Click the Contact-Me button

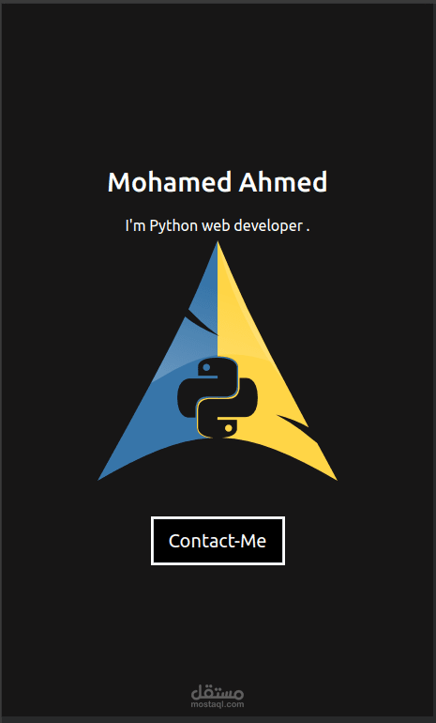(x=218, y=541)
